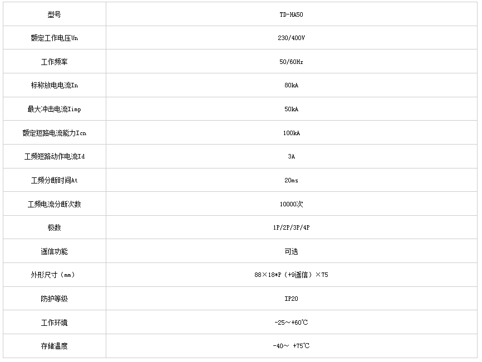Click the 100kA value cell
Viewport: 482px width, 362px height.
tap(291, 133)
